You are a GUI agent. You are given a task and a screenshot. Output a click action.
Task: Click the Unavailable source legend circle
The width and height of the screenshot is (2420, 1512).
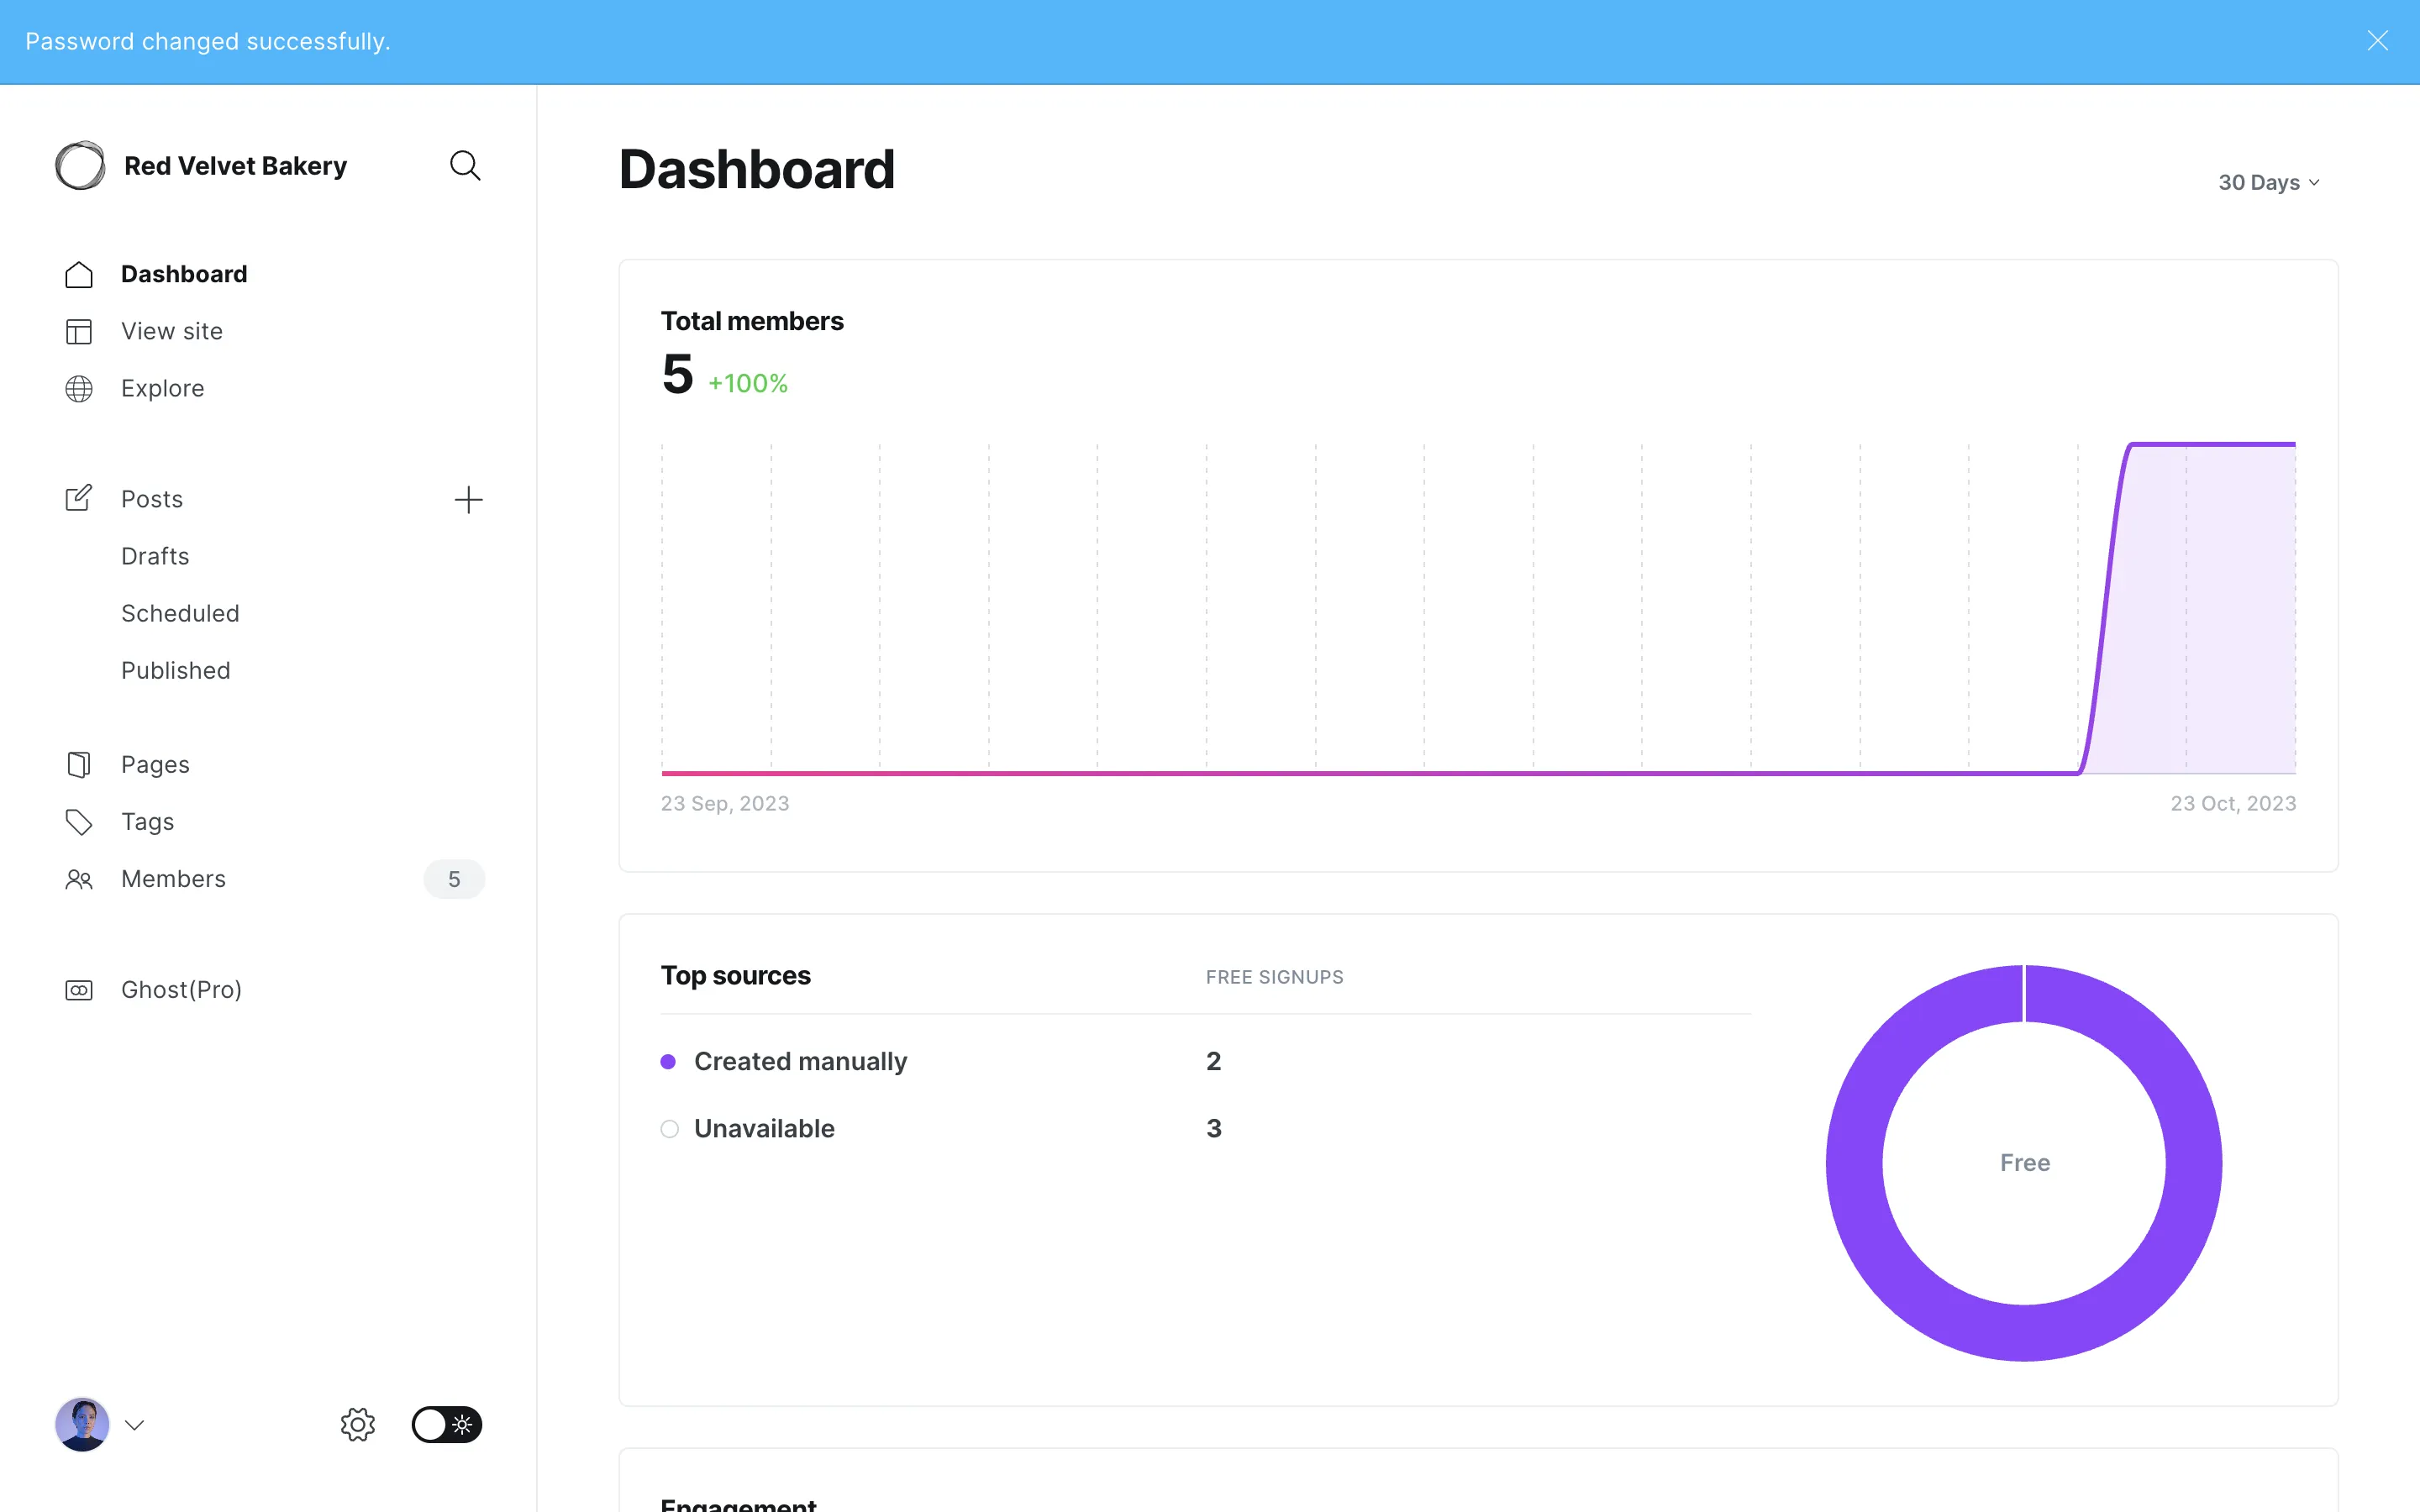669,1128
